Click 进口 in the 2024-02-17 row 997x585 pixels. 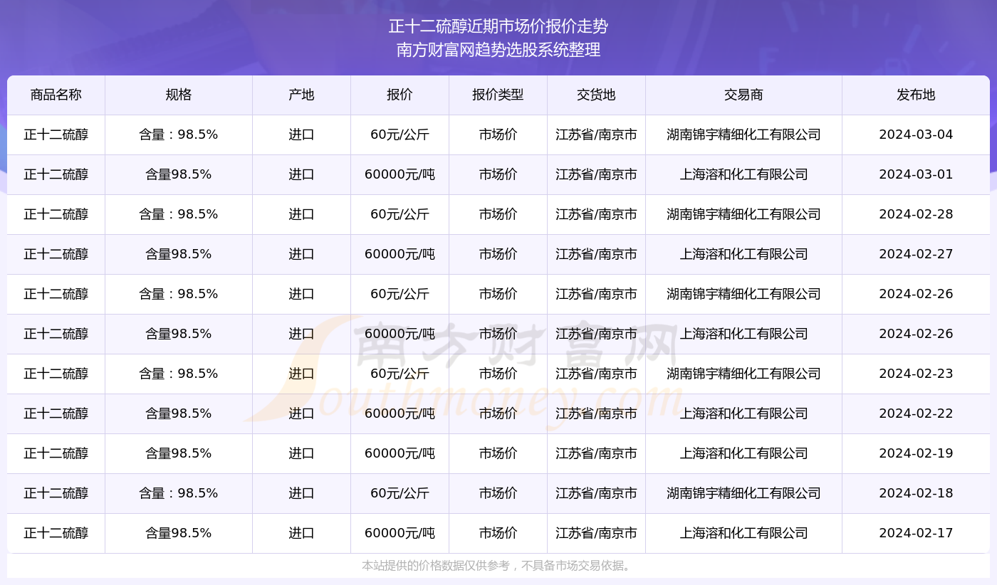(x=301, y=533)
